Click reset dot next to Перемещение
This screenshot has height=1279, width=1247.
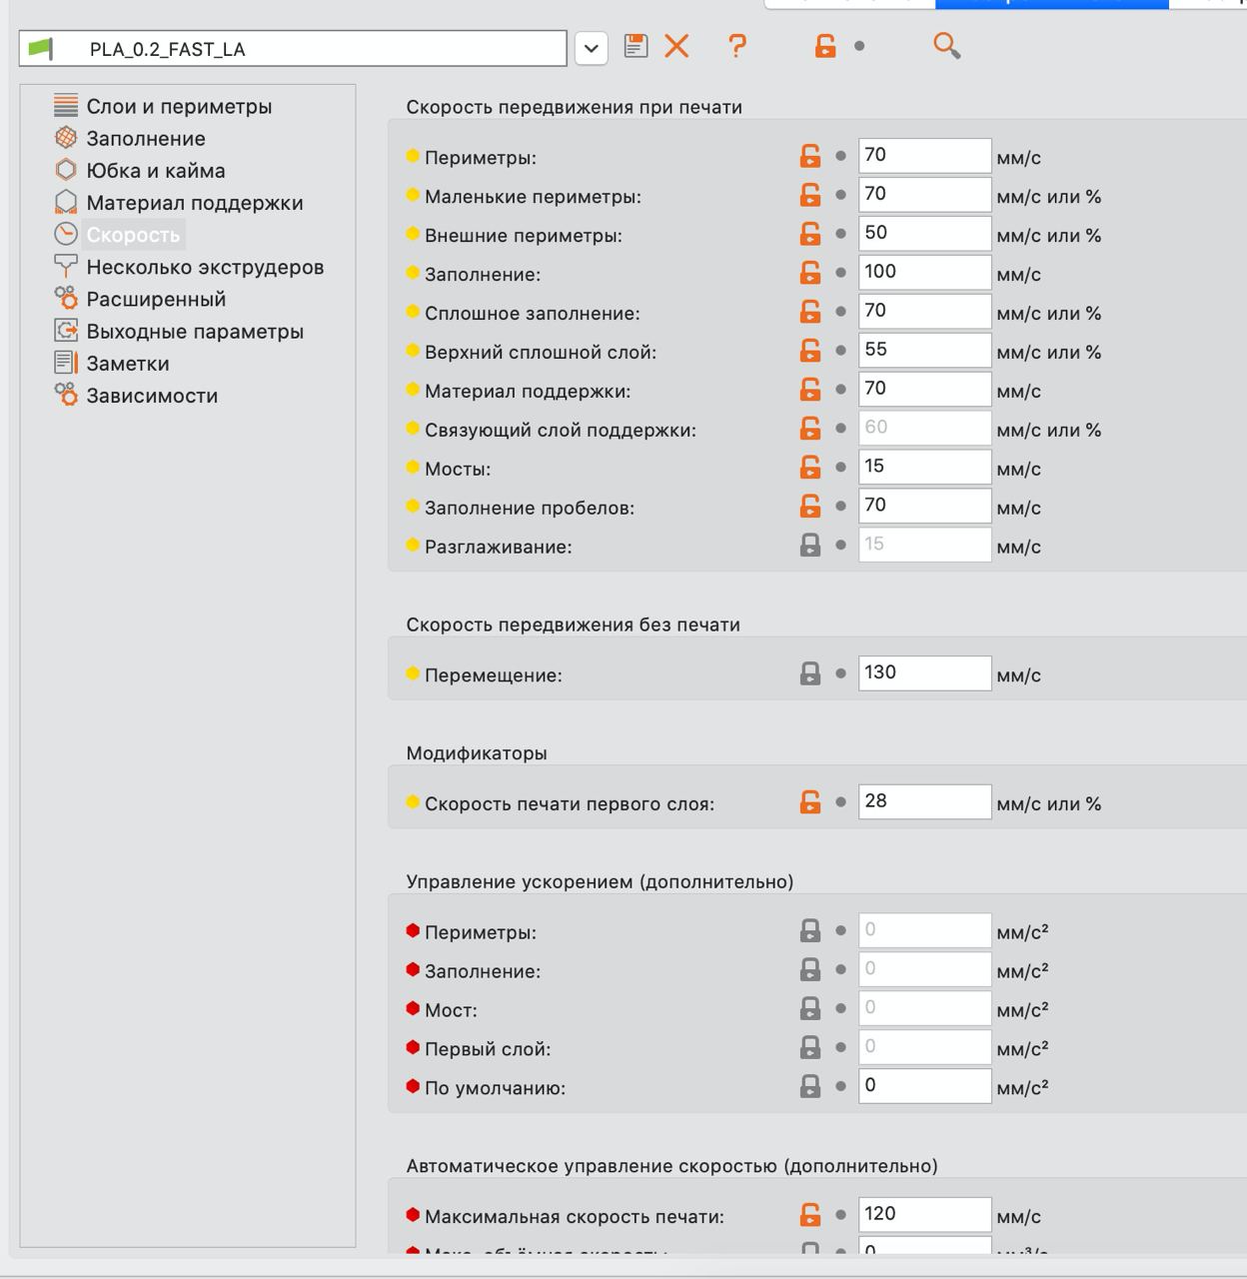(x=841, y=673)
